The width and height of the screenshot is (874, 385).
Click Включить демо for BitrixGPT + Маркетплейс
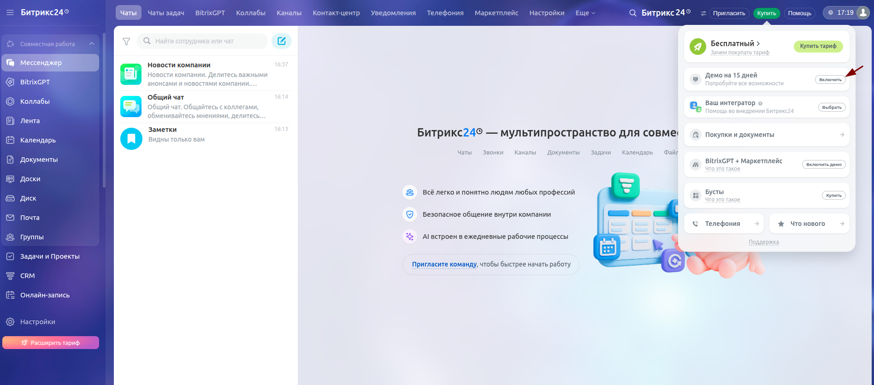(x=824, y=165)
